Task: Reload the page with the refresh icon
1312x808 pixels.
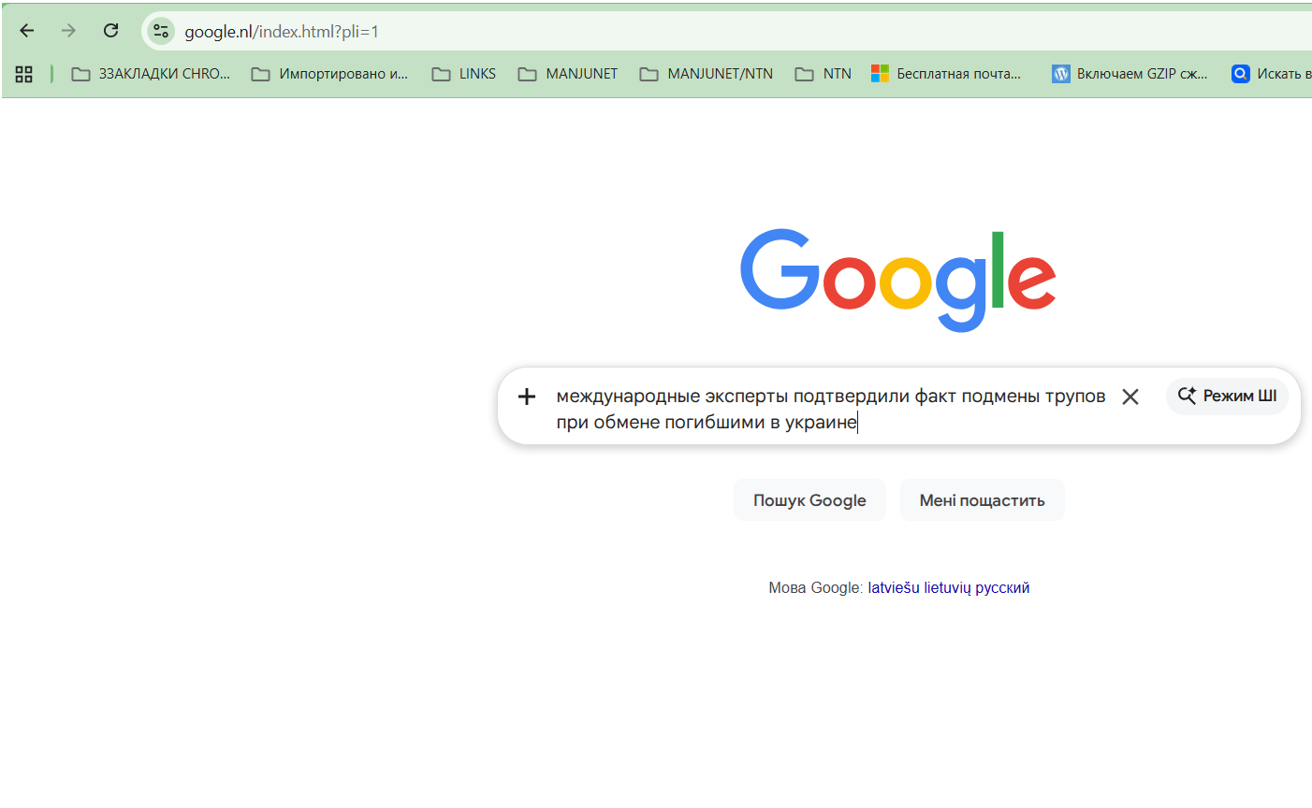Action: pos(110,31)
